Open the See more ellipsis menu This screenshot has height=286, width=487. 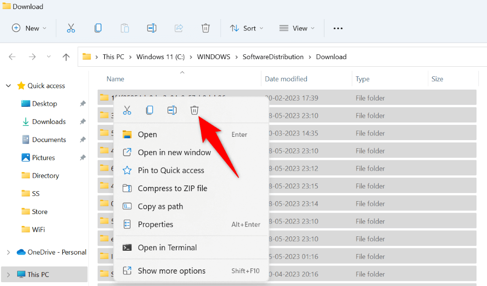click(338, 28)
